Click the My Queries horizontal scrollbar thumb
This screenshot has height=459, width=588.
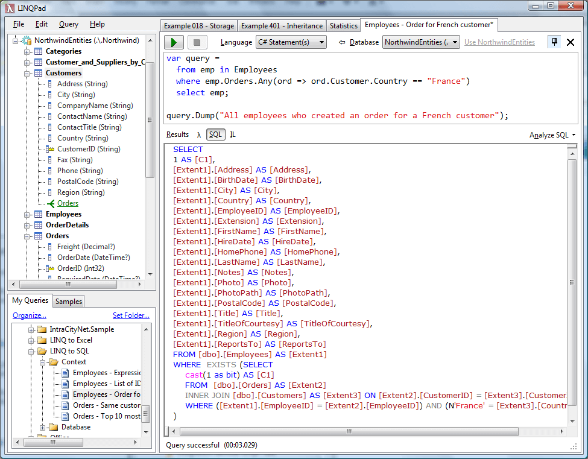point(53,443)
